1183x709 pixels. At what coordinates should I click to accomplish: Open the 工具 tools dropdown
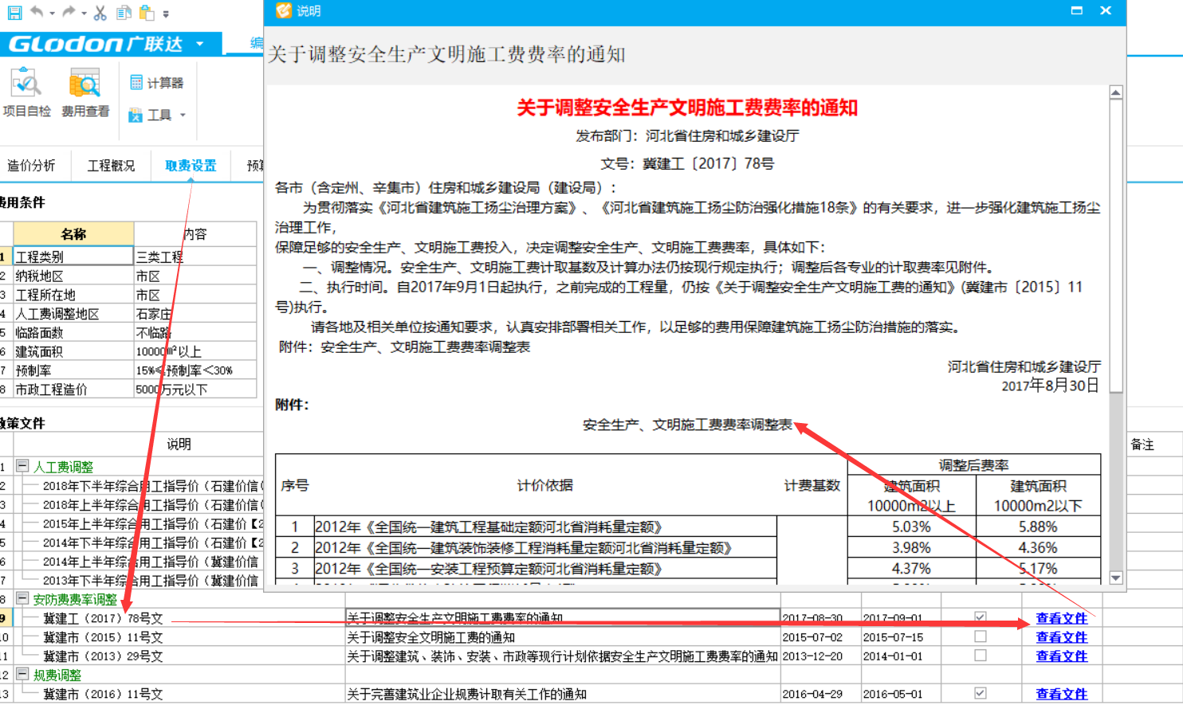click(x=157, y=115)
